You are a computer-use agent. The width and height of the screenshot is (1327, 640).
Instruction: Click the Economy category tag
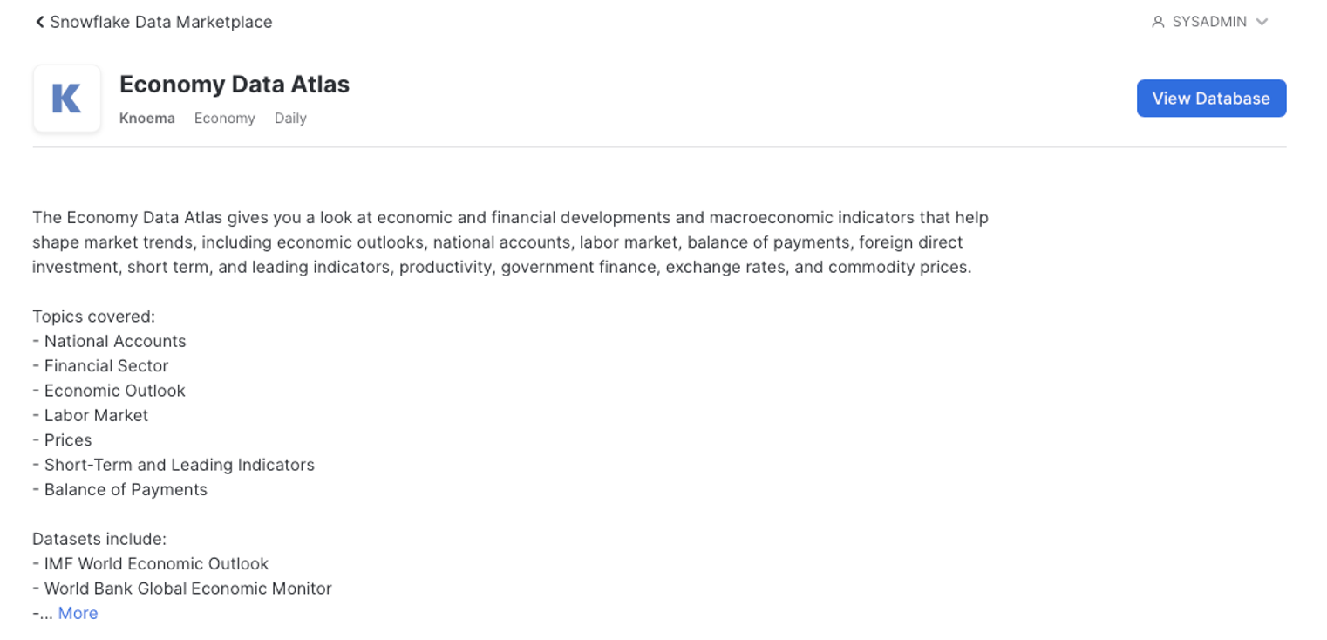pyautogui.click(x=224, y=119)
